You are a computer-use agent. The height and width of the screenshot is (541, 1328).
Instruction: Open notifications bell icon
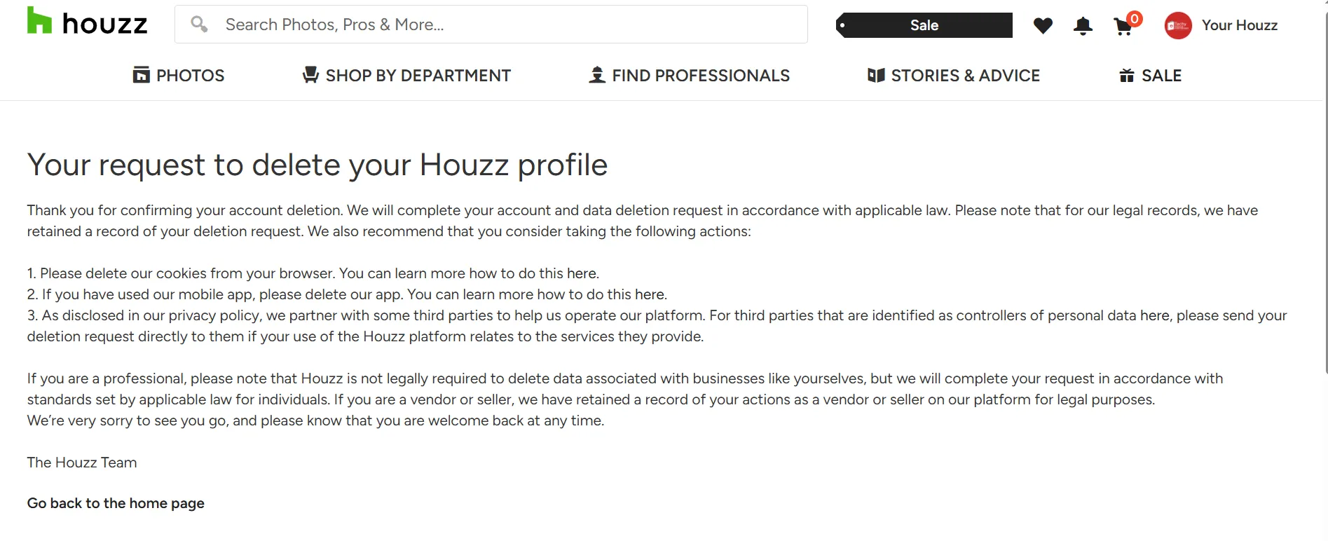1083,26
